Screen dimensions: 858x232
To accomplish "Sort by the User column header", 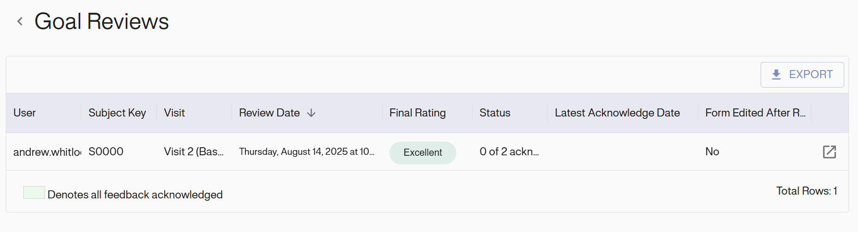I will click(25, 113).
